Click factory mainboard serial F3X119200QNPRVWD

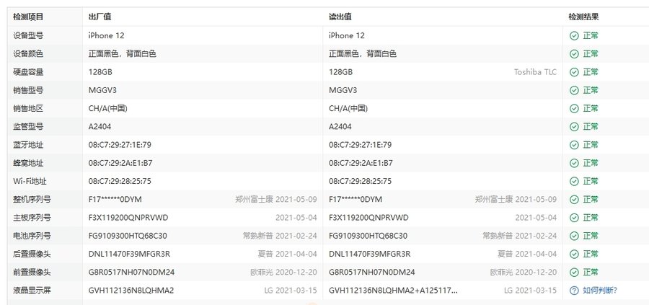pyautogui.click(x=128, y=218)
